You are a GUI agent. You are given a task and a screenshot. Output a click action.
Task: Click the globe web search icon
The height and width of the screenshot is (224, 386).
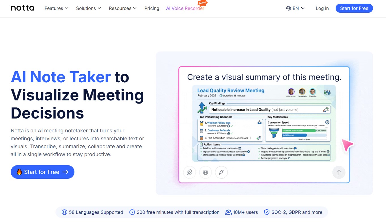tap(205, 172)
